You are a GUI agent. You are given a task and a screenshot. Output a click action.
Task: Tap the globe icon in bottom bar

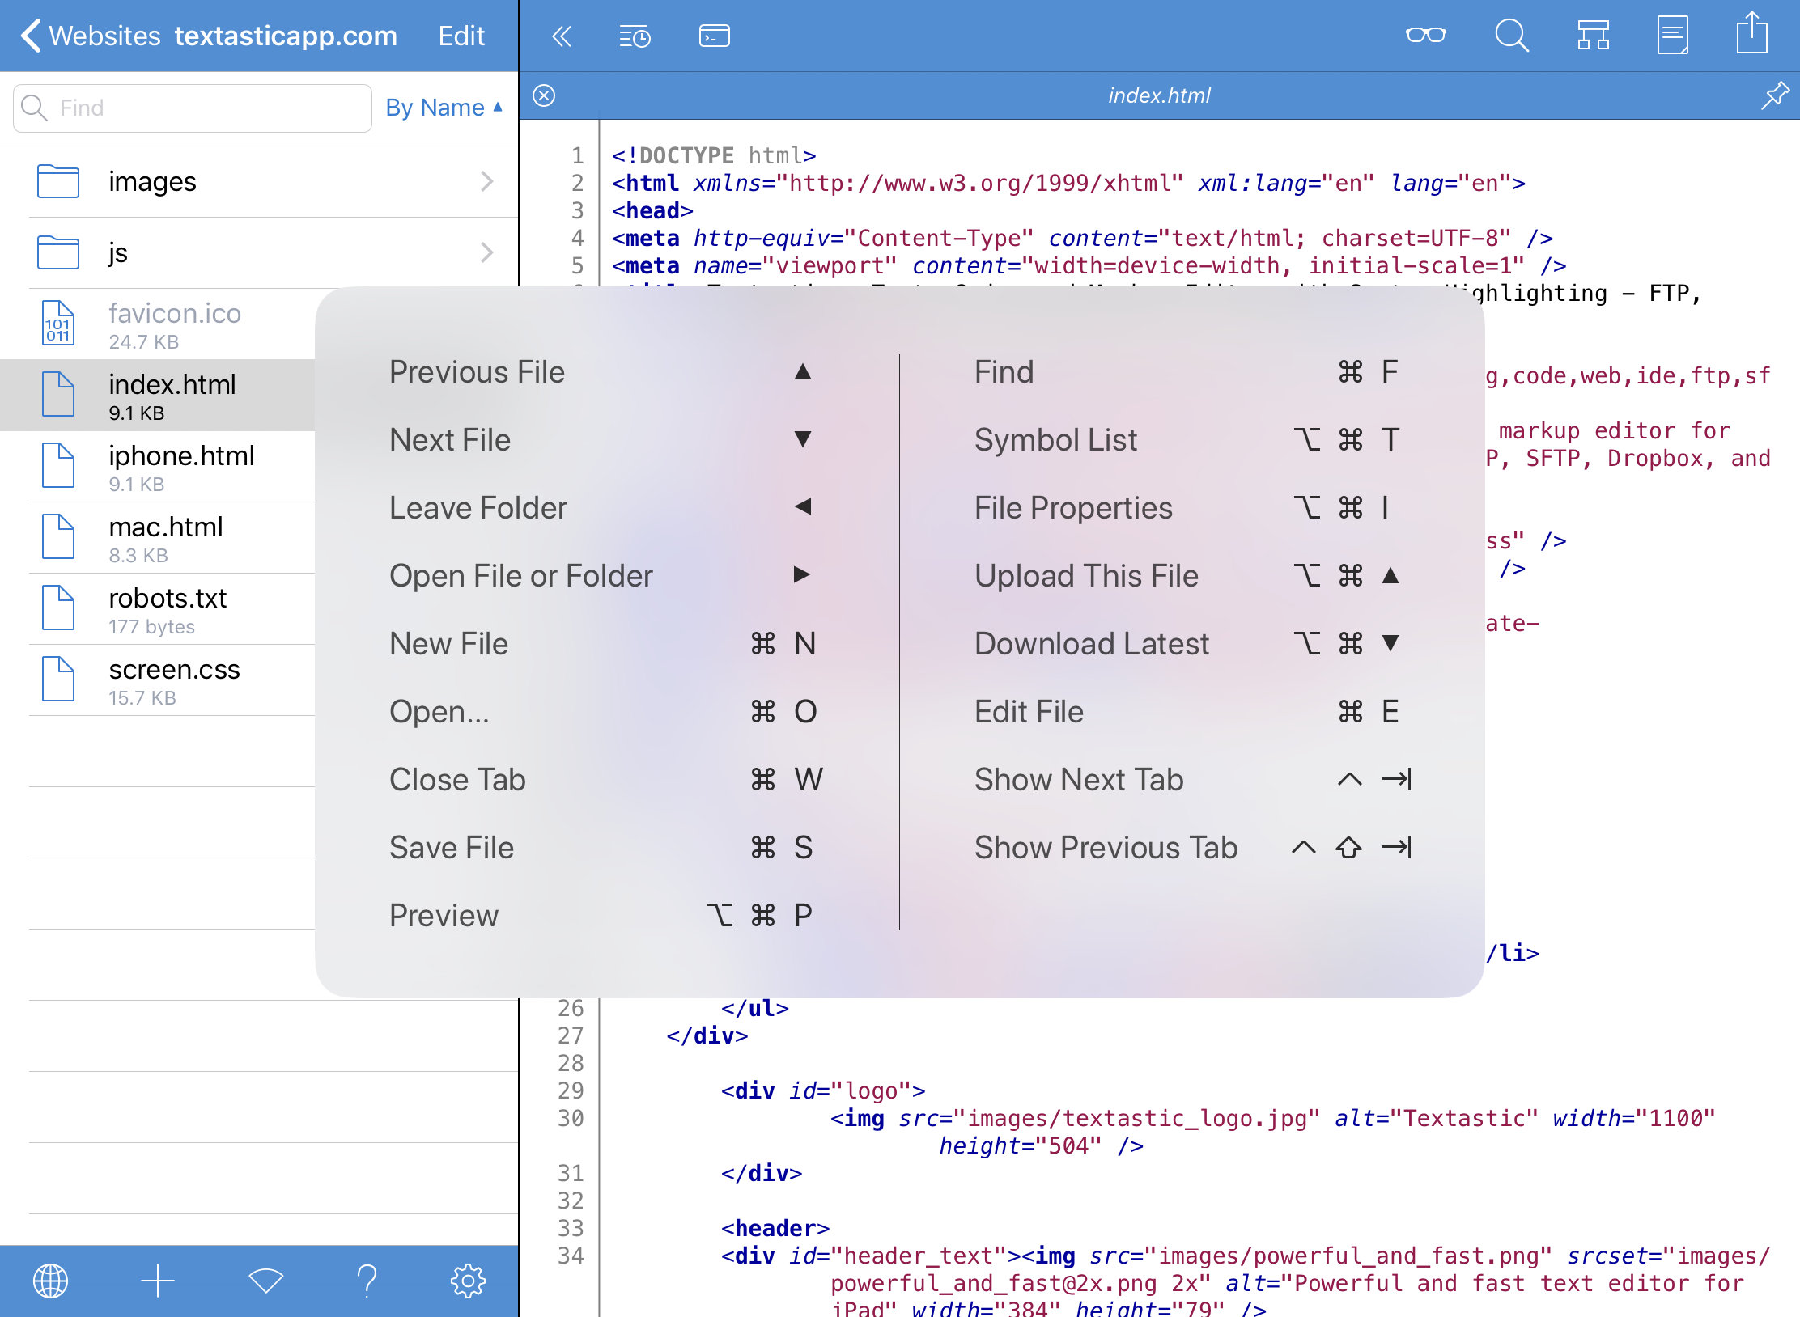[x=50, y=1281]
